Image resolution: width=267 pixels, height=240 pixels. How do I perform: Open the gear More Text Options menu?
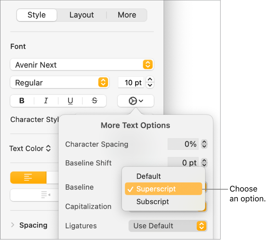[x=136, y=101]
